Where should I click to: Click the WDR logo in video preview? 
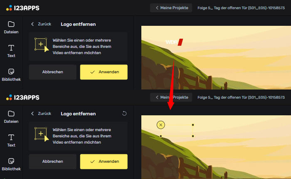click(x=174, y=42)
